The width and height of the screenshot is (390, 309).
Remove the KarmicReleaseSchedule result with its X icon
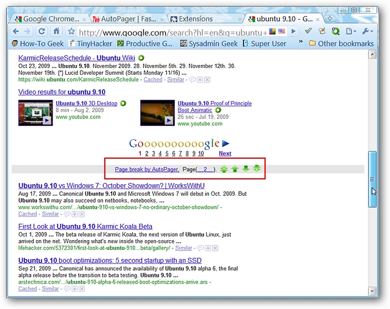click(x=207, y=80)
